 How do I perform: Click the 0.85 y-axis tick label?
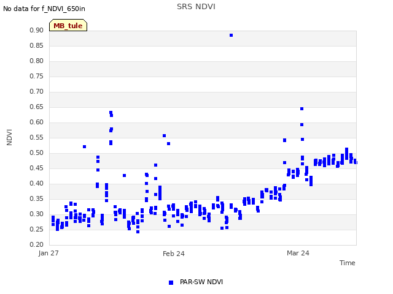tap(37, 45)
